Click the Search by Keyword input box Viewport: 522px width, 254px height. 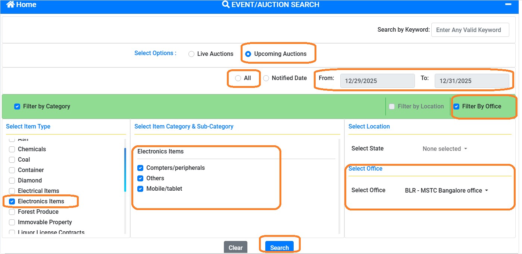pos(470,30)
